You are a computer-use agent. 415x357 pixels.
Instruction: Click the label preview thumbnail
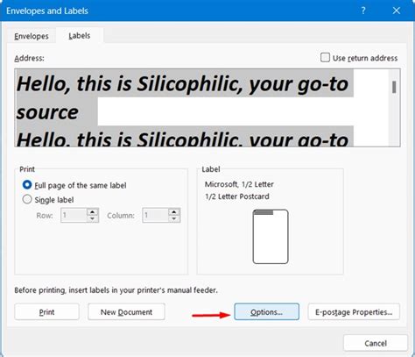coord(271,237)
